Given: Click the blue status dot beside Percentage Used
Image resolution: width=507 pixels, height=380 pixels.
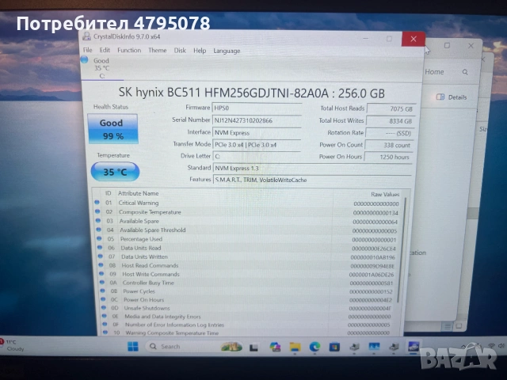Looking at the screenshot, I should (x=99, y=238).
